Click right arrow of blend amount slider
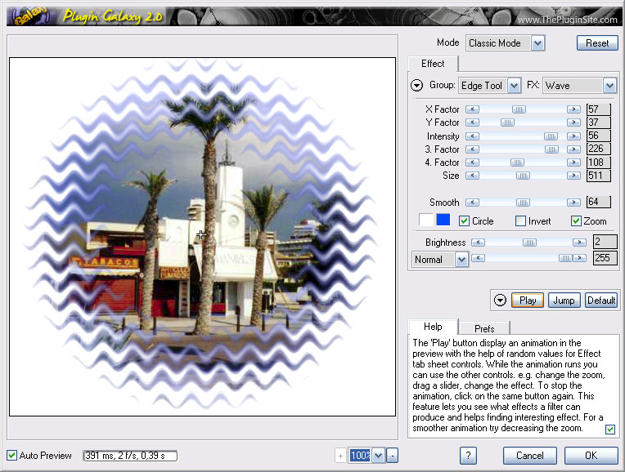The image size is (625, 472). point(579,258)
